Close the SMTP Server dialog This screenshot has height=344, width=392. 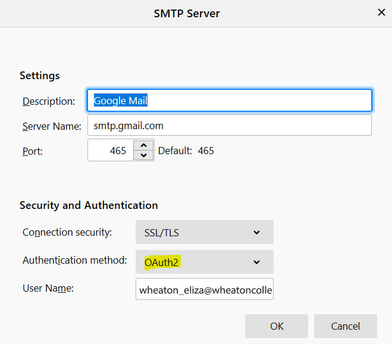(x=381, y=12)
